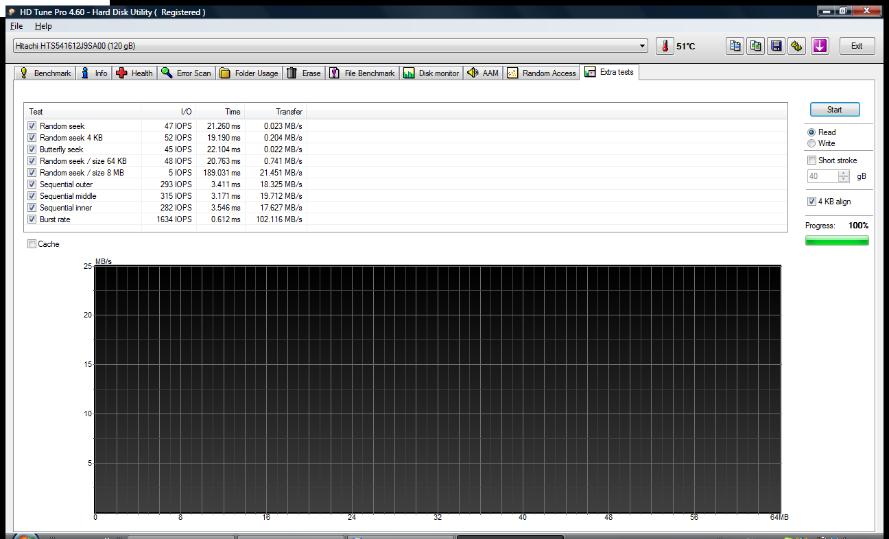Click the green progress bar
The width and height of the screenshot is (889, 539).
click(837, 241)
